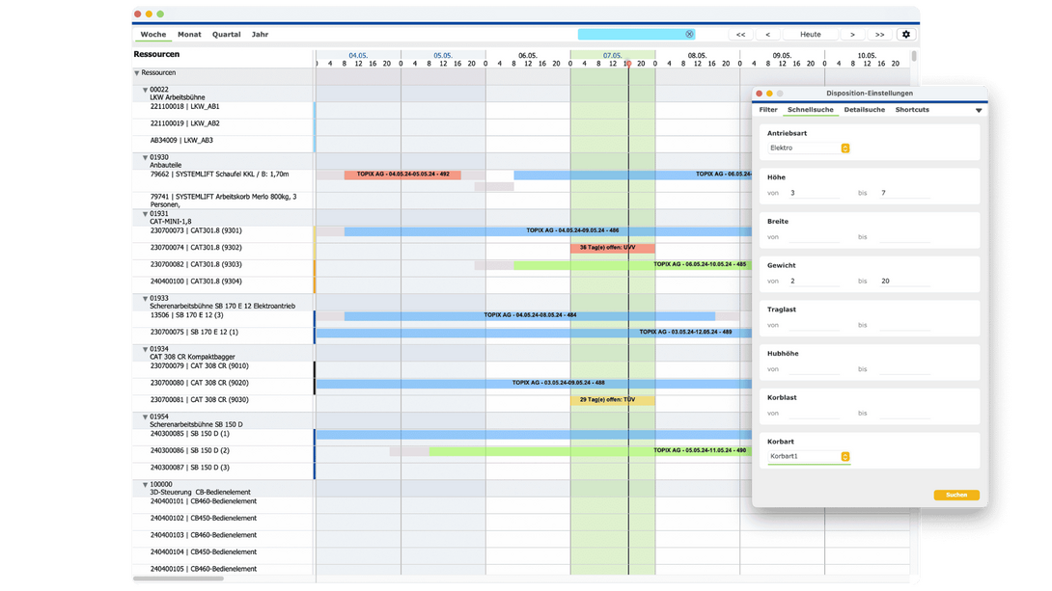Collapse the top-level Ressourcen tree node
This screenshot has width=1052, height=591.
[x=137, y=73]
